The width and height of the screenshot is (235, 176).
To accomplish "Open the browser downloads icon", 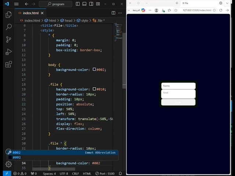I will (x=163, y=10).
